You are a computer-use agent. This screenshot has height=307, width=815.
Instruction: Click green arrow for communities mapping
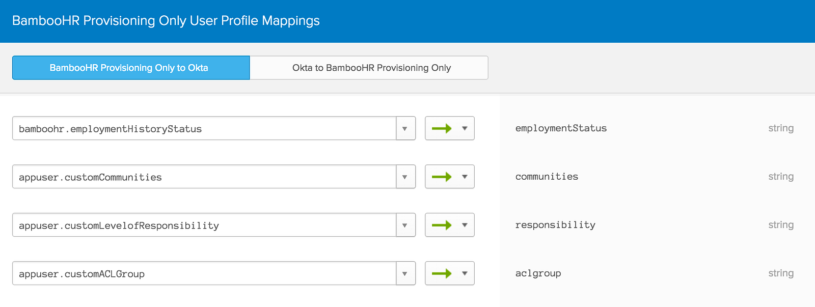coord(442,177)
